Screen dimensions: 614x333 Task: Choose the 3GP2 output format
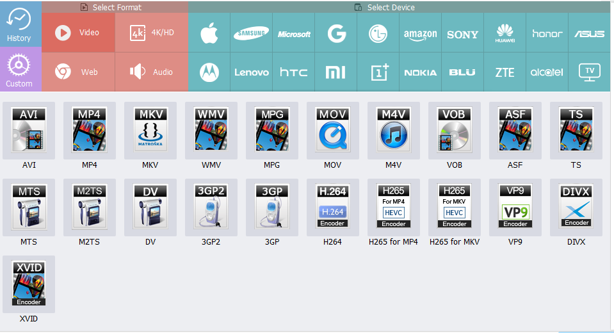pos(211,207)
